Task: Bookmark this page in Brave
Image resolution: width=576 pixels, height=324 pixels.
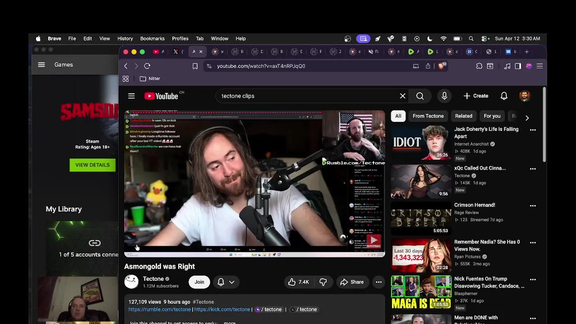Action: [x=195, y=66]
